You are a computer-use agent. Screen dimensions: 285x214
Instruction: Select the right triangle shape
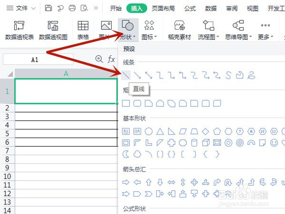(171, 131)
